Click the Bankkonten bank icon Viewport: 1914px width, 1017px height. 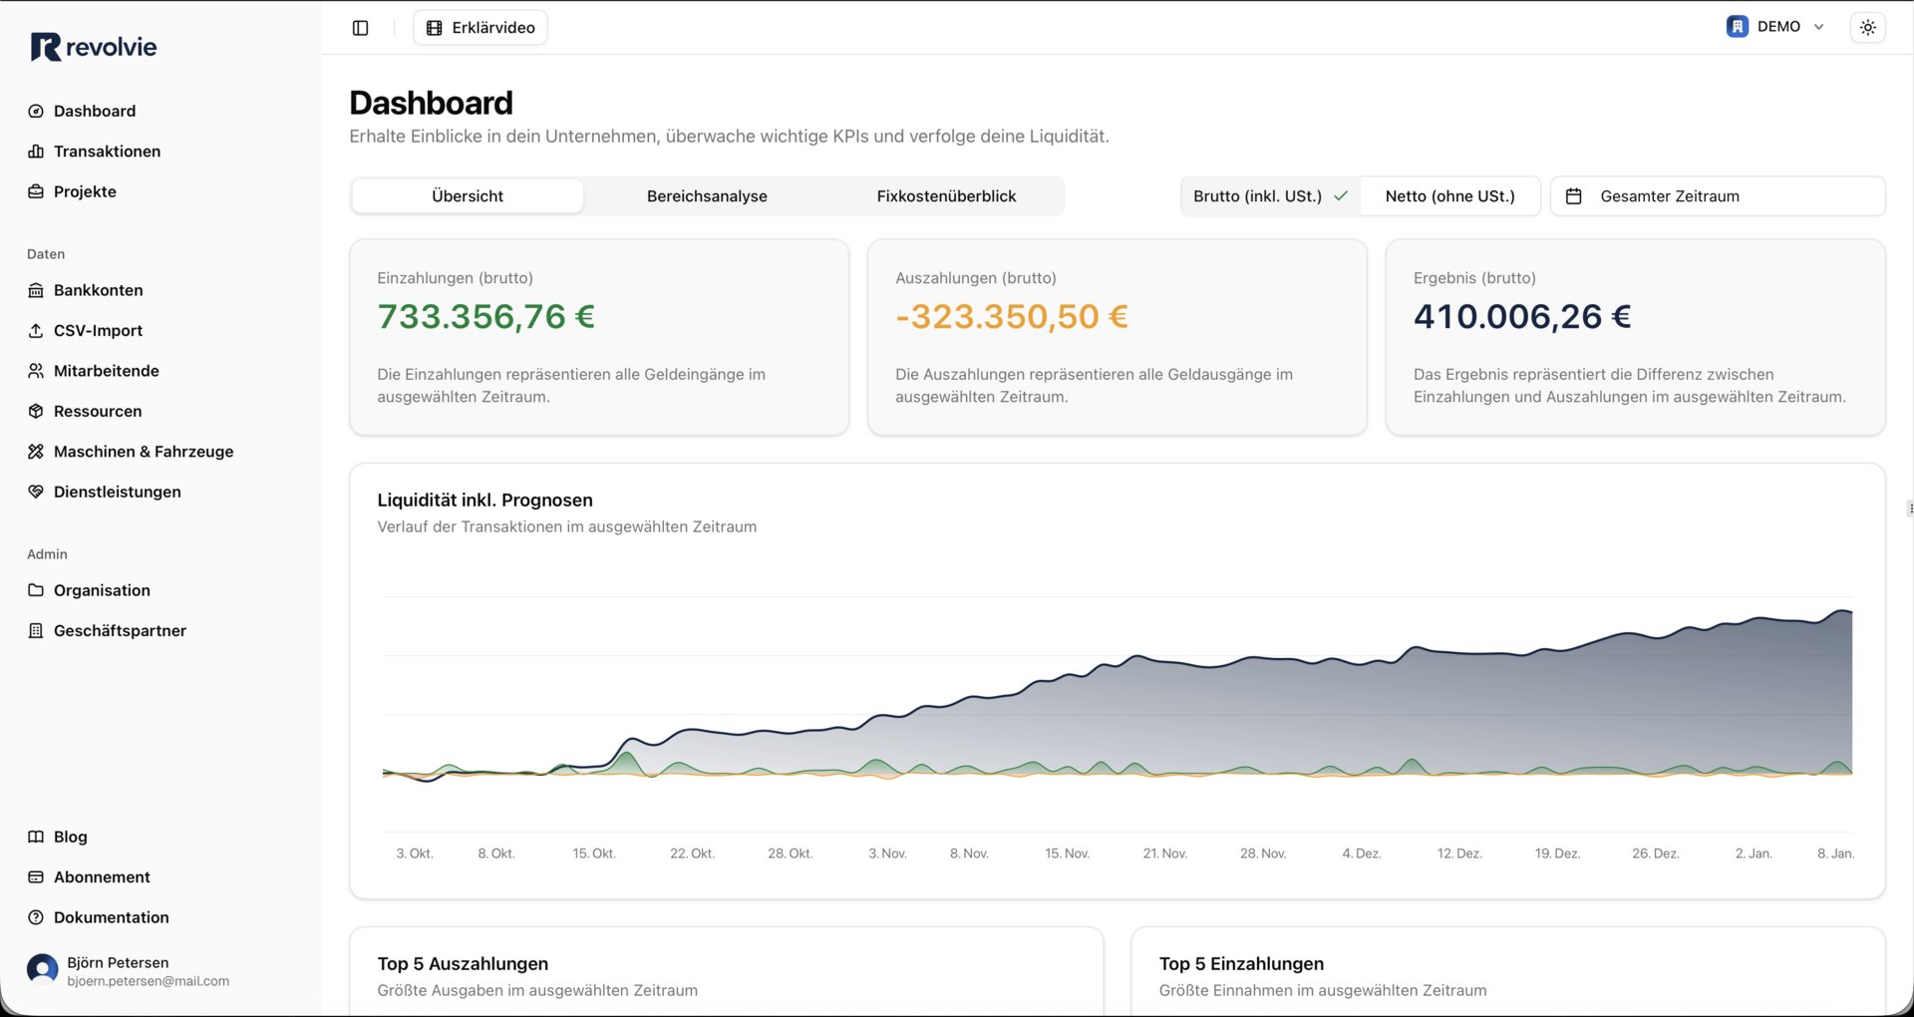point(36,290)
